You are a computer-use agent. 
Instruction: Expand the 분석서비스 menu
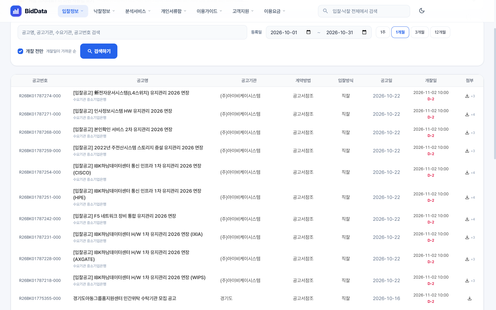tap(138, 11)
